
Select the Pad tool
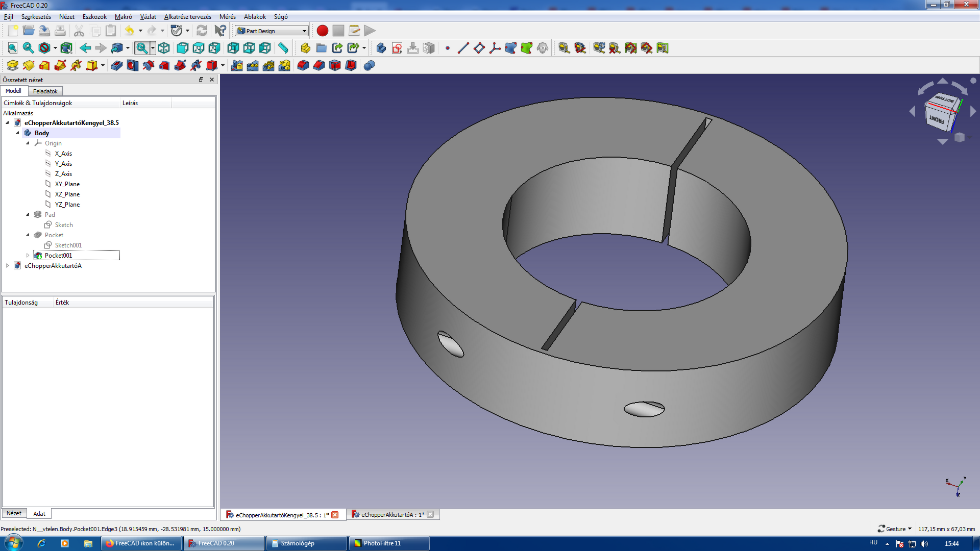[13, 65]
